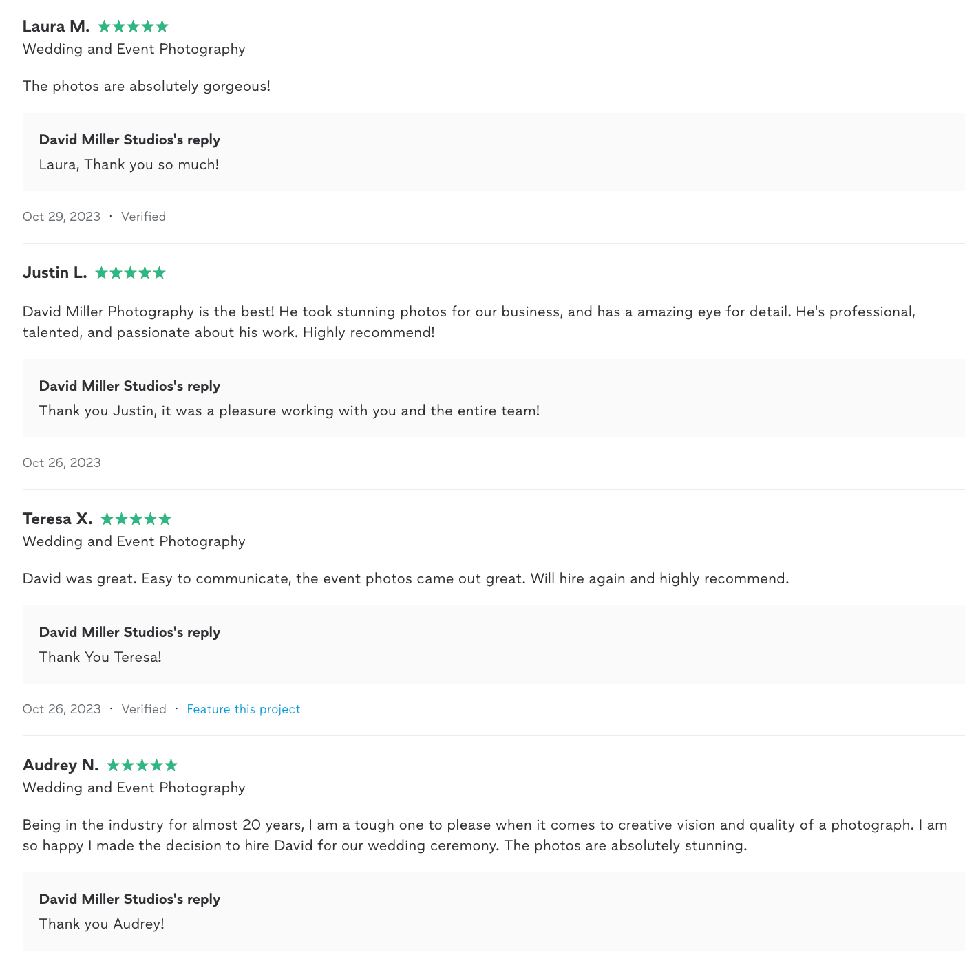
Task: Click the 'Thank You Teresa!' reply text
Action: point(100,657)
